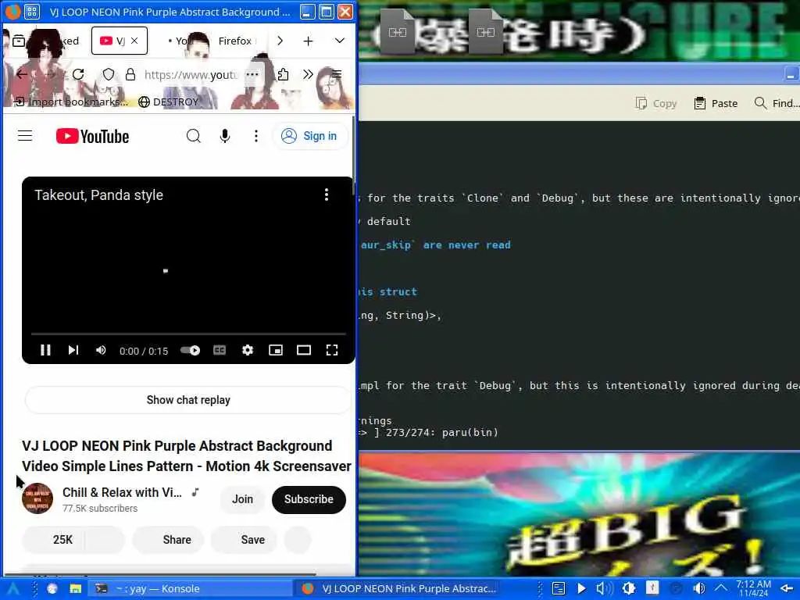Open a new Firefox tab

pos(308,41)
